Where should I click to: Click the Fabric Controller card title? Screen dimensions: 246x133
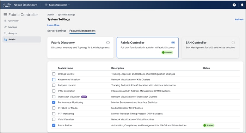coord(133,42)
